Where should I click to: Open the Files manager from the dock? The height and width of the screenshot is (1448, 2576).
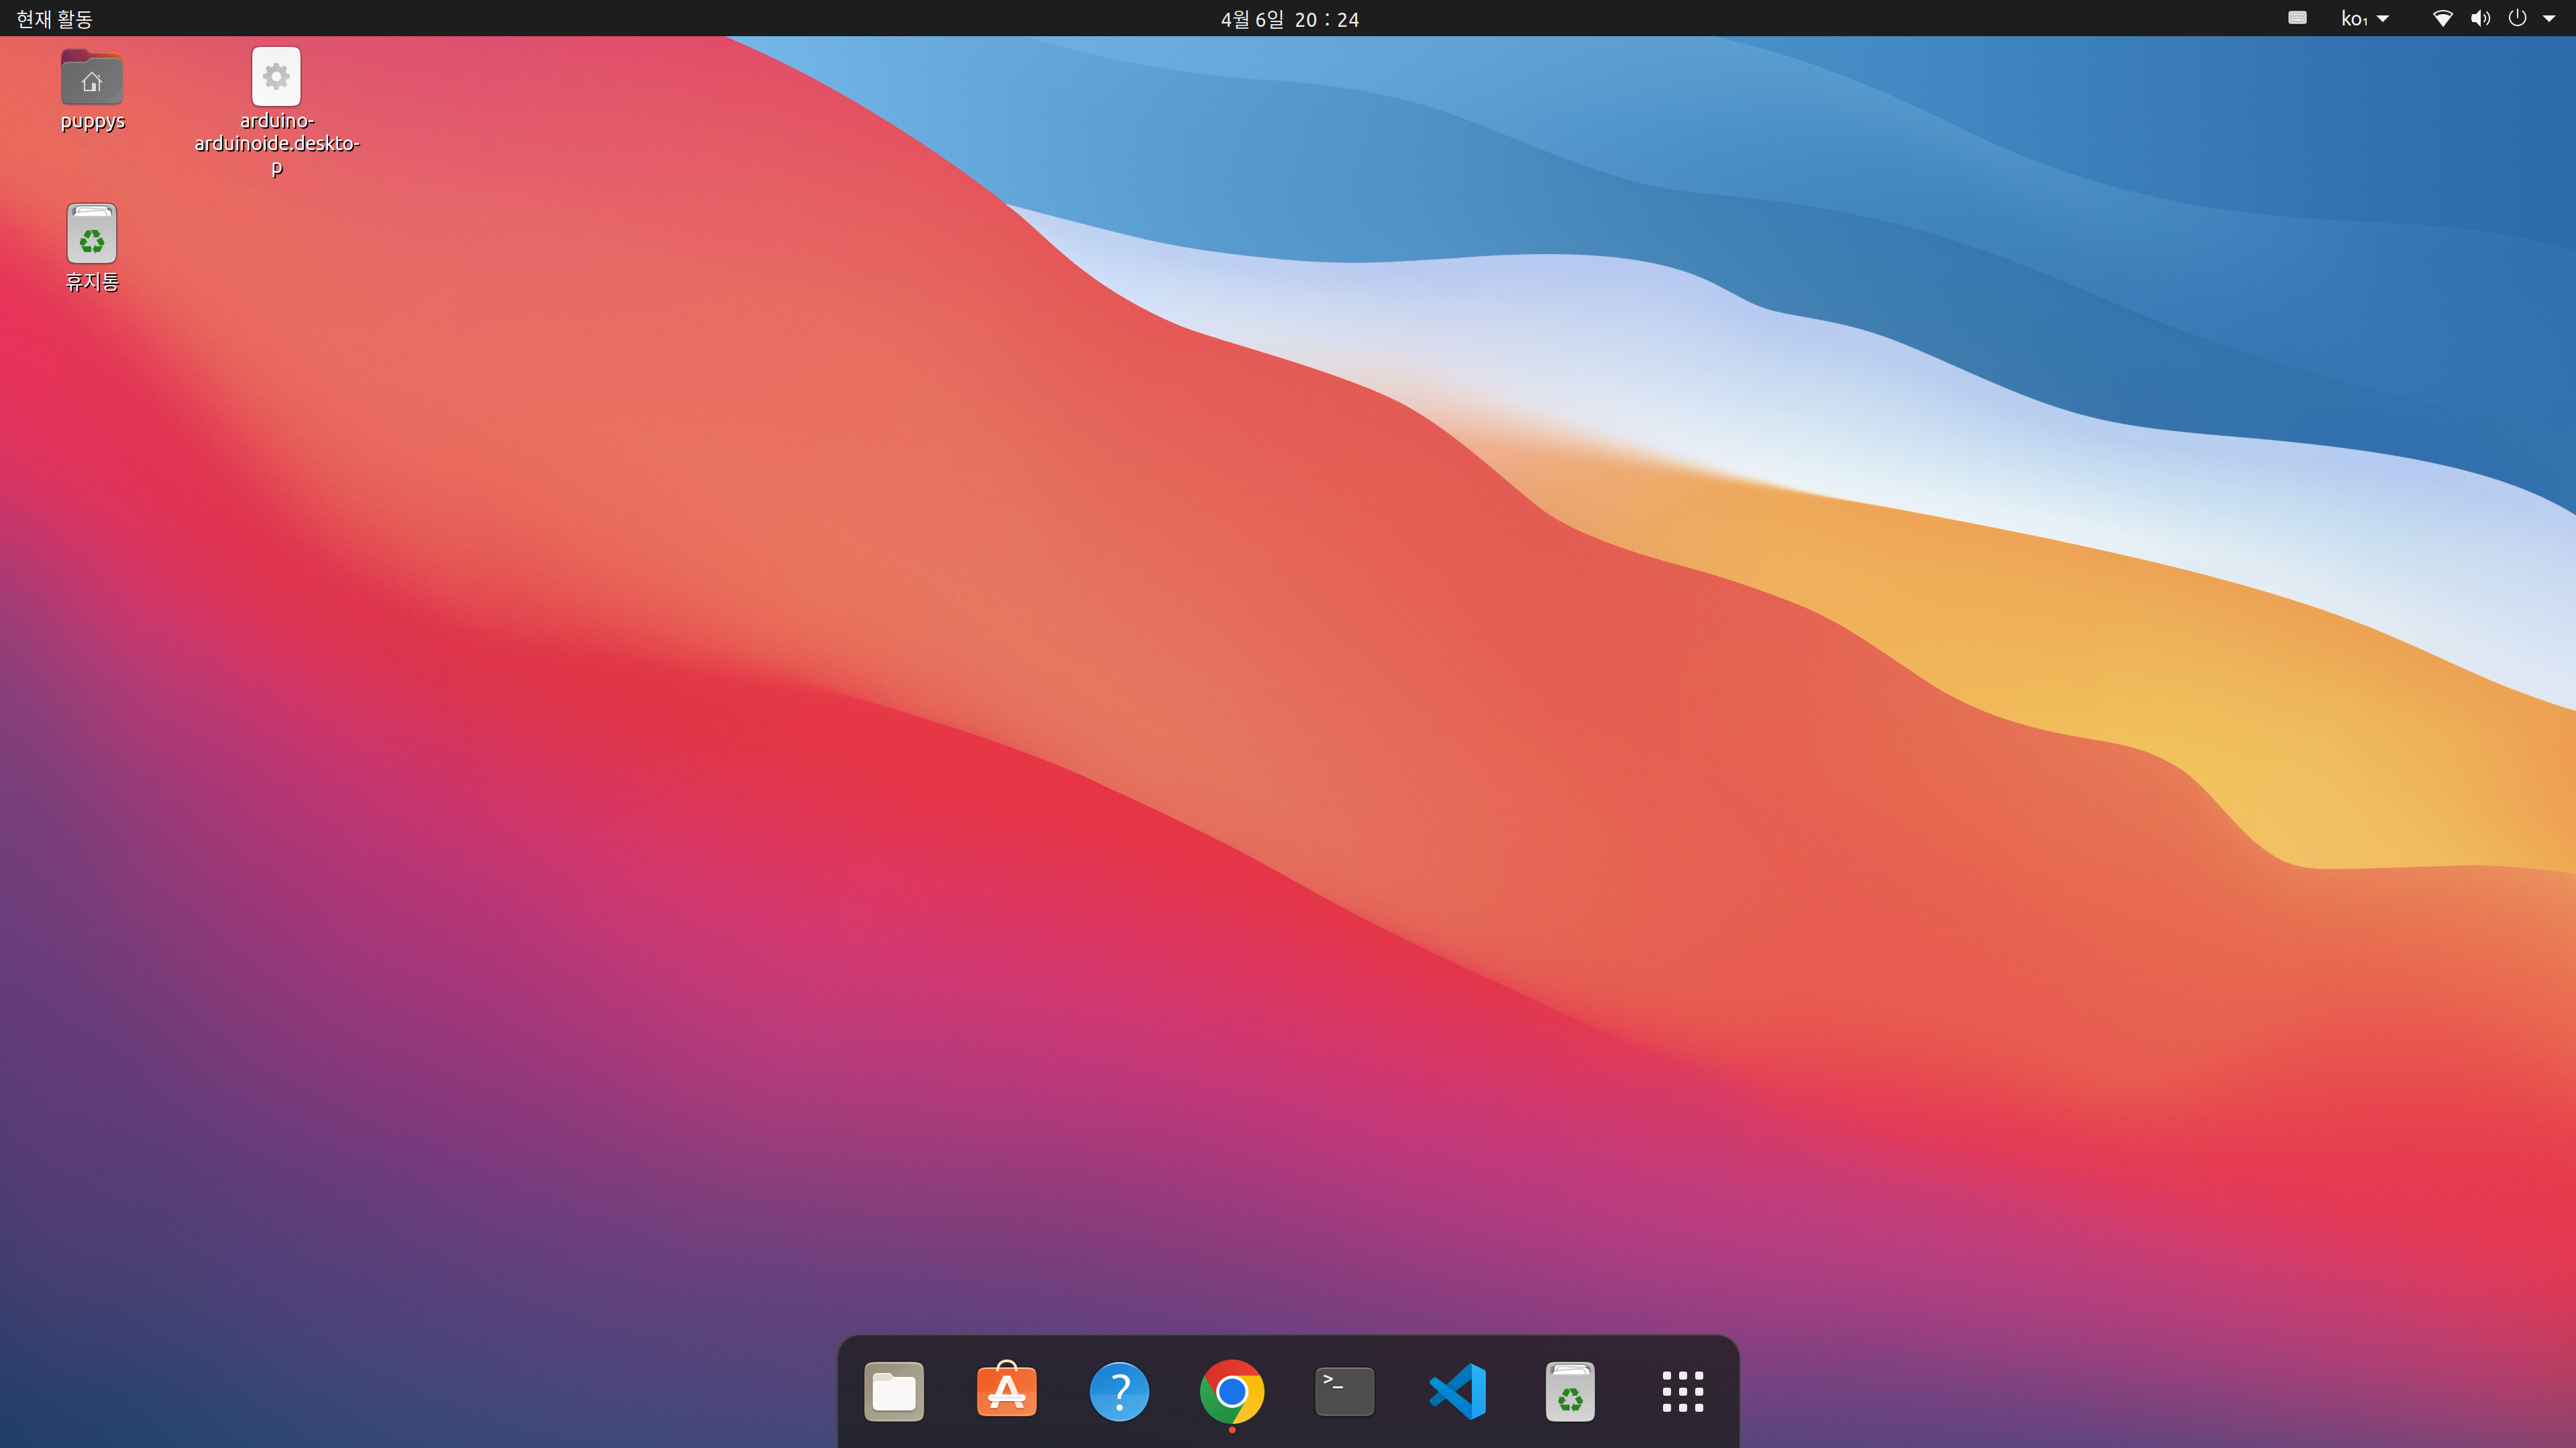tap(893, 1390)
